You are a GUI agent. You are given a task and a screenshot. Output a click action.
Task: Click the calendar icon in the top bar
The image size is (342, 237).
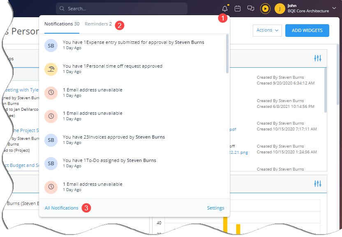(238, 8)
